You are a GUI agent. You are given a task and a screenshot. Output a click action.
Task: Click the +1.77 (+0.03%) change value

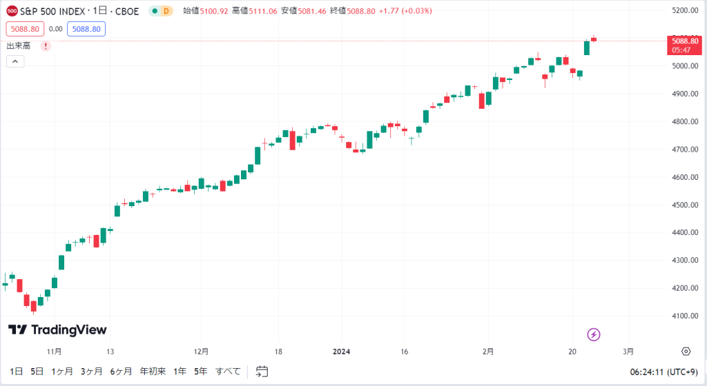coord(405,11)
